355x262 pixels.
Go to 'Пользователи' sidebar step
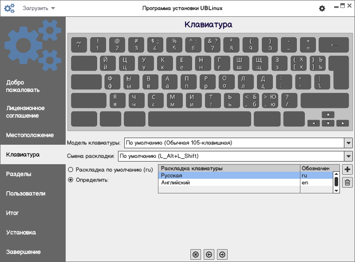[33, 193]
